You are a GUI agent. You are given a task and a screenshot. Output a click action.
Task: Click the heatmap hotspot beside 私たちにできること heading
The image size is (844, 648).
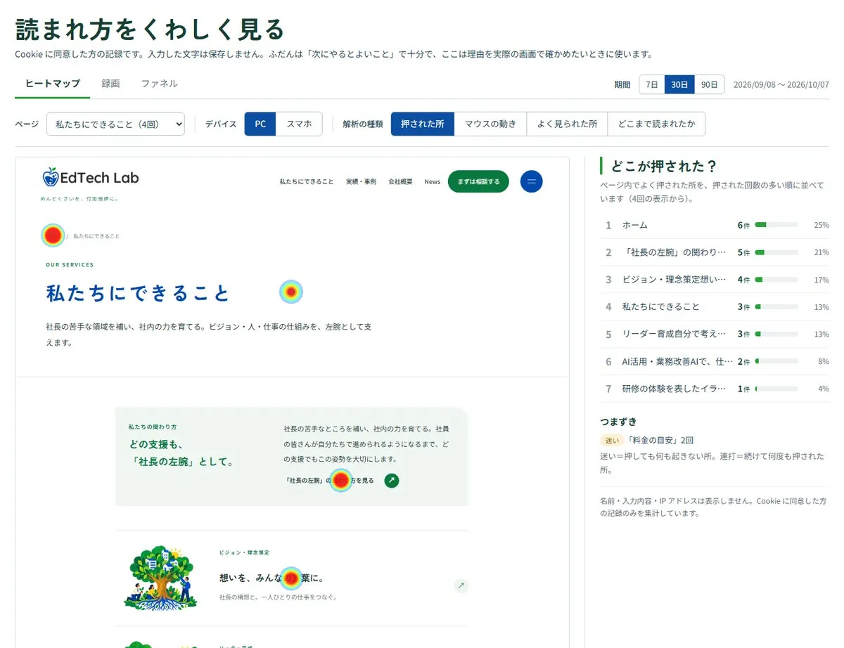[291, 292]
